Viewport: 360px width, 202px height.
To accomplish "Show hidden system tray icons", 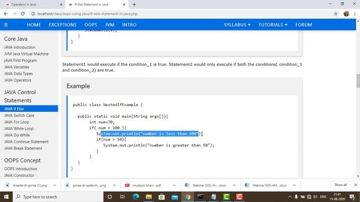I will coord(290,197).
